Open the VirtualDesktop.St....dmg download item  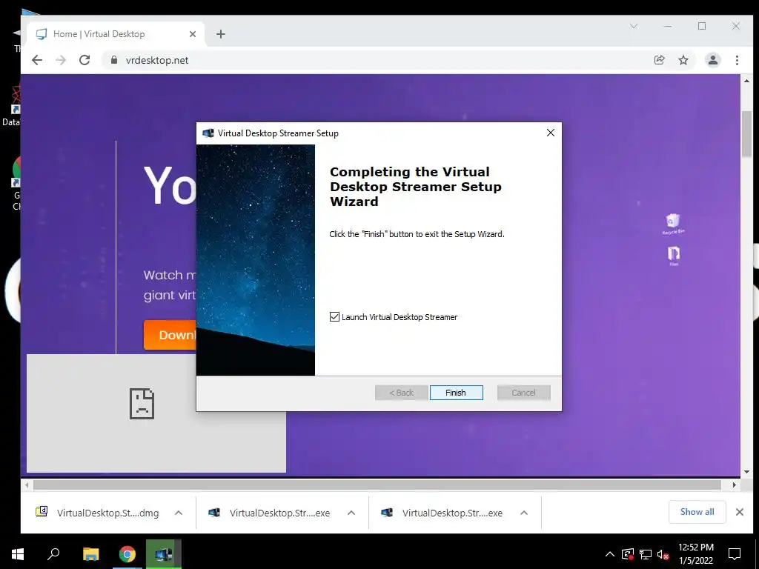click(x=99, y=513)
